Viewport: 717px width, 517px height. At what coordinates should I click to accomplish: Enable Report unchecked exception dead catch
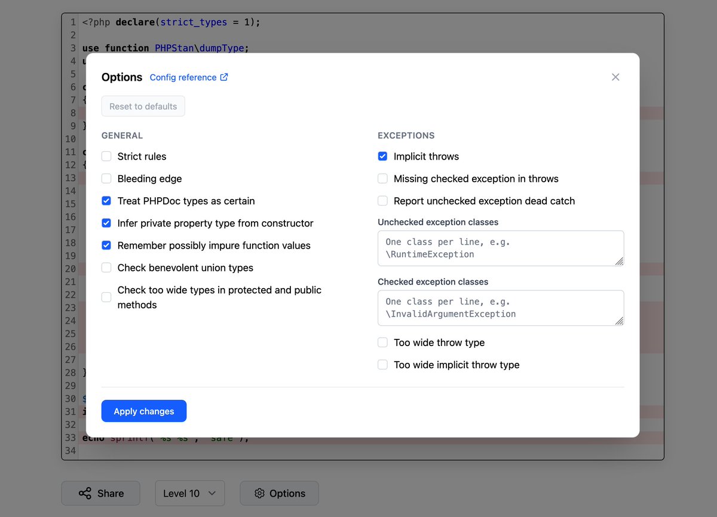(x=382, y=201)
